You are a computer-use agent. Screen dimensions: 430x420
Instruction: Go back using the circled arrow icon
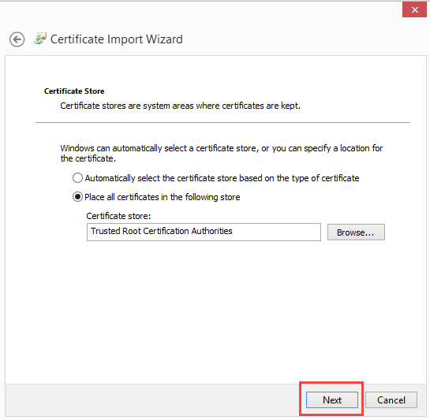pos(17,39)
